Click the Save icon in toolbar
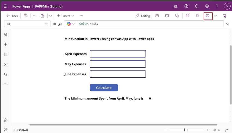 pyautogui.click(x=208, y=16)
